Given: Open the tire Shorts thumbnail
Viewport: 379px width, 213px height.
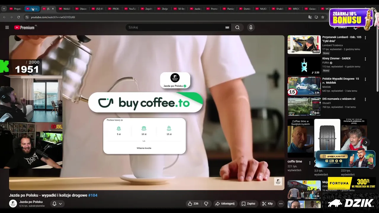Looking at the screenshot, I should pyautogui.click(x=327, y=135).
